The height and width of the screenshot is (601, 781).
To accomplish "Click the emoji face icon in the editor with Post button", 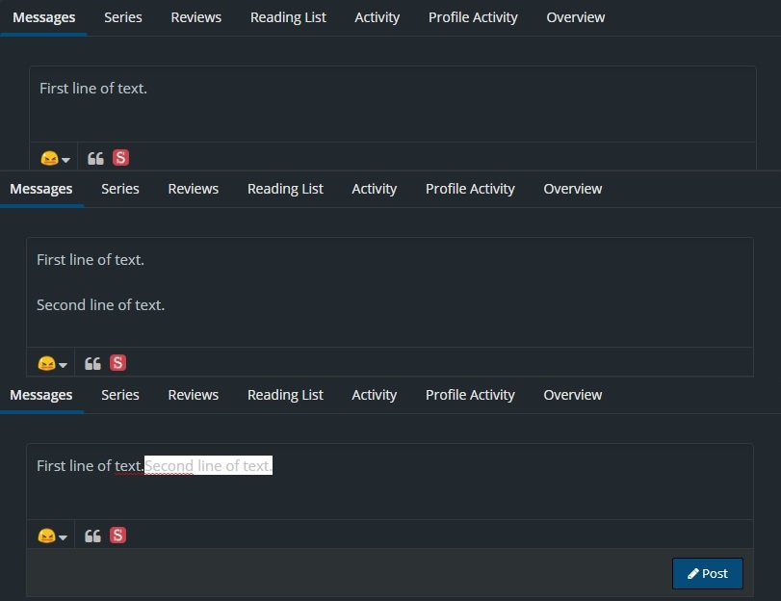I will (45, 536).
